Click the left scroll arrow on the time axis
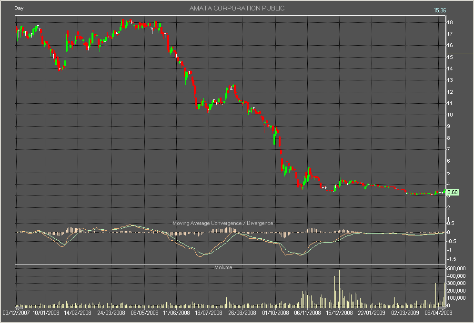 [x=19, y=308]
